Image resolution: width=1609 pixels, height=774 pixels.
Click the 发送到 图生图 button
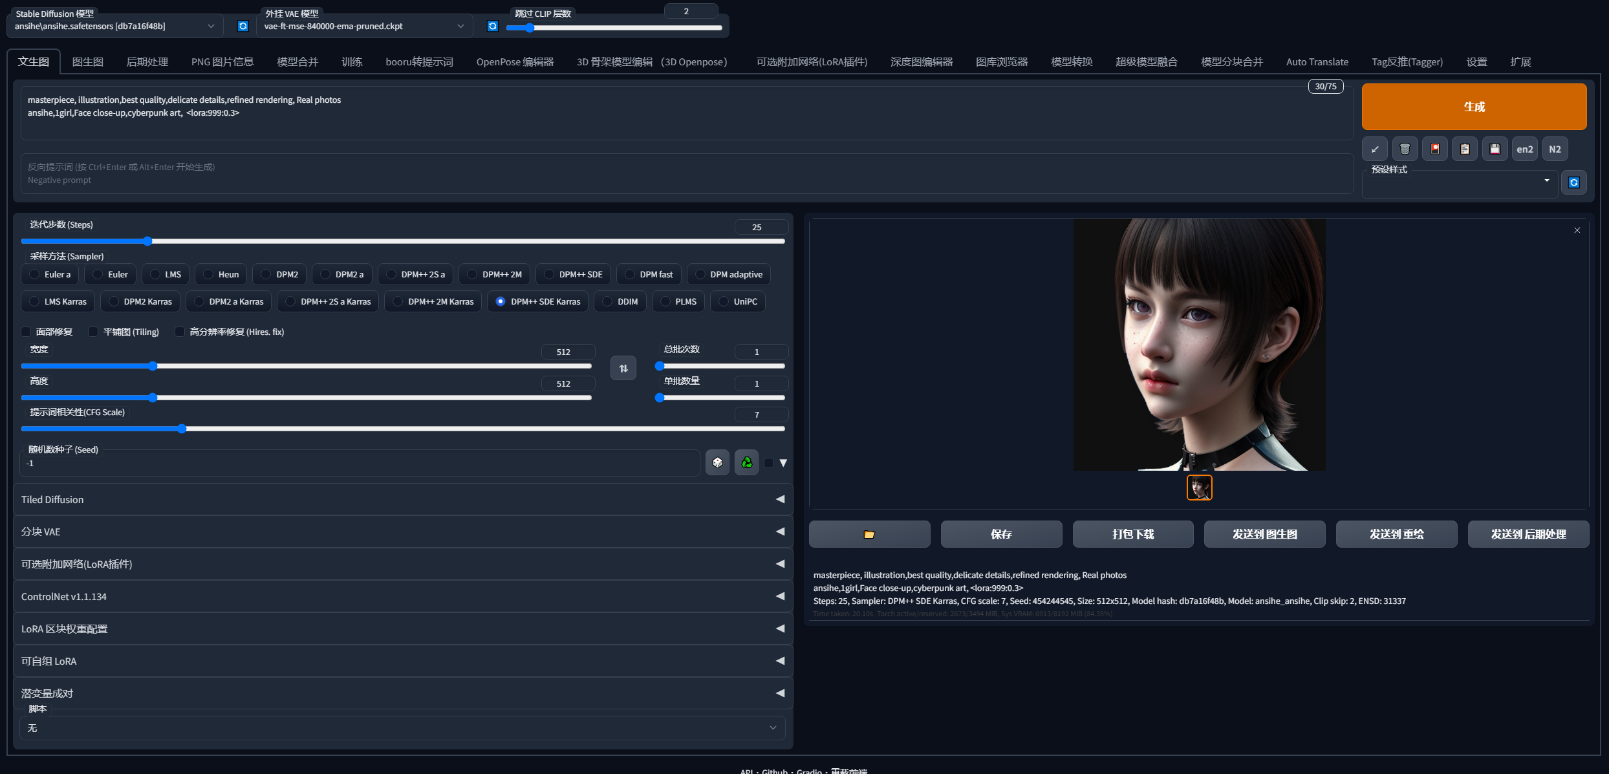click(x=1264, y=534)
